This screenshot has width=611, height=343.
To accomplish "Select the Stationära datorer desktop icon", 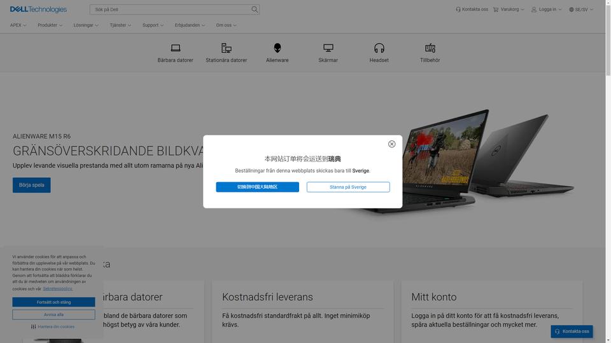I will pyautogui.click(x=227, y=48).
